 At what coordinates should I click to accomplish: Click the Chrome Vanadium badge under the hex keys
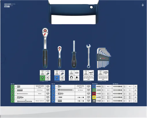tap(106, 73)
